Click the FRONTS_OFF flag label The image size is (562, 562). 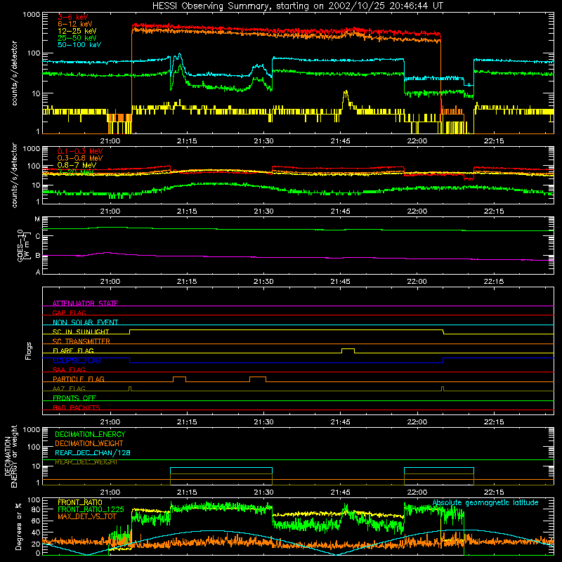74,398
